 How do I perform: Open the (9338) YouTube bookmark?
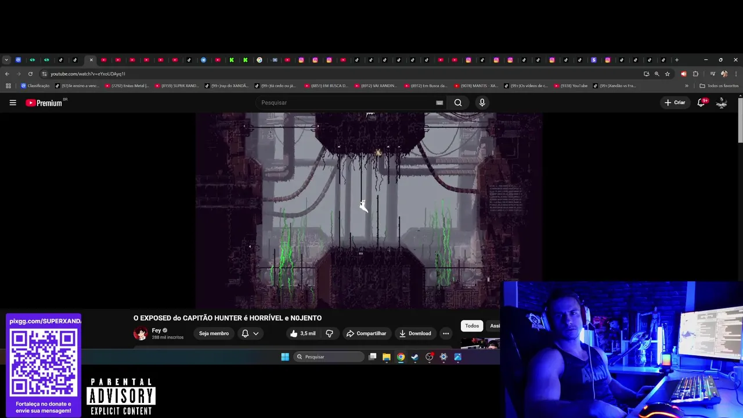point(571,86)
